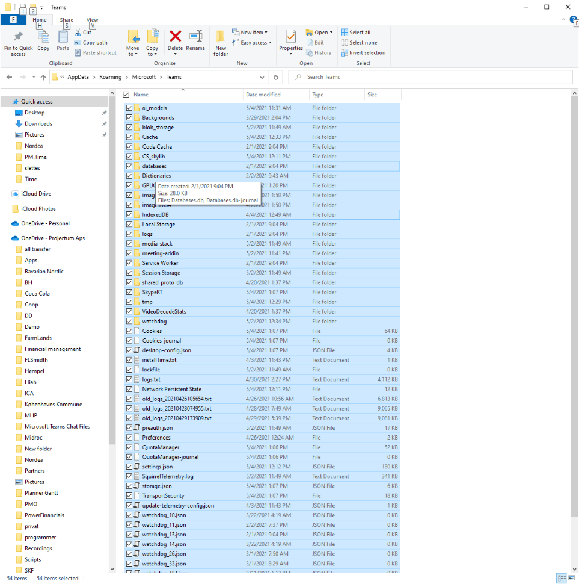Switch to the View tab
Screen dimensions: 579x584
click(x=92, y=20)
